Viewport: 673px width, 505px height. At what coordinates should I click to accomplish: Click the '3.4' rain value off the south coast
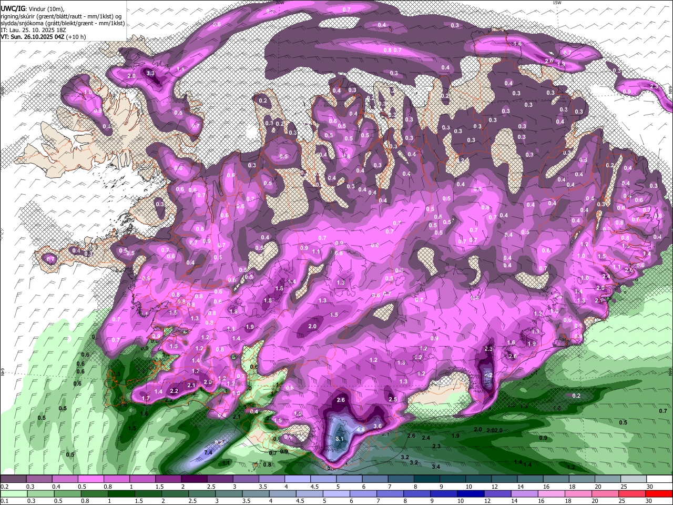436,467
